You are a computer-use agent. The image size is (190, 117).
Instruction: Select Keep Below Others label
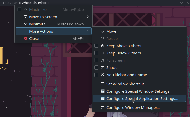click(x=124, y=53)
